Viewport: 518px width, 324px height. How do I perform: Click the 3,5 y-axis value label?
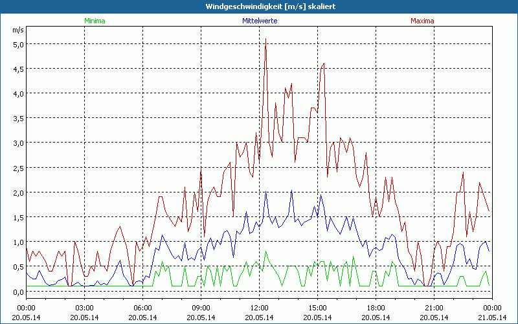click(17, 118)
